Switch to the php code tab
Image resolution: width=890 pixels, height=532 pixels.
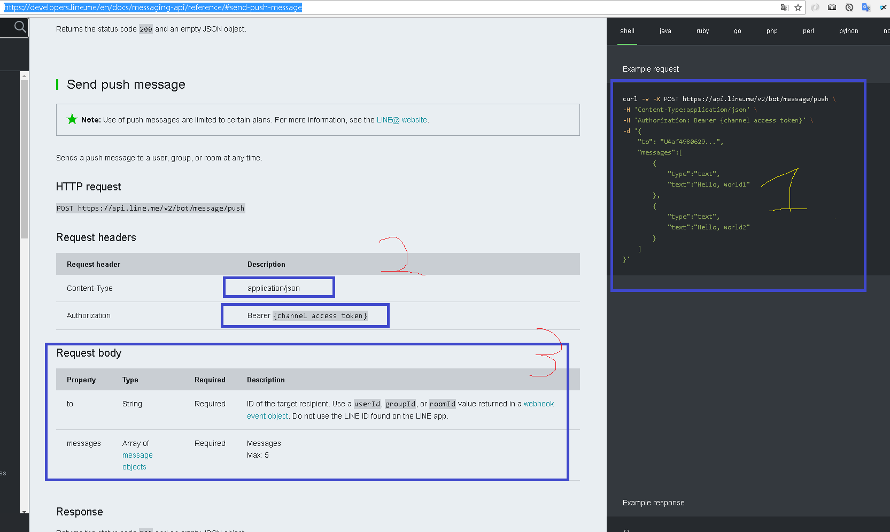pos(772,31)
